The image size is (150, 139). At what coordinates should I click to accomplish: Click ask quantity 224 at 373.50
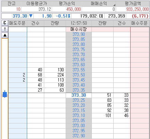point(55,75)
